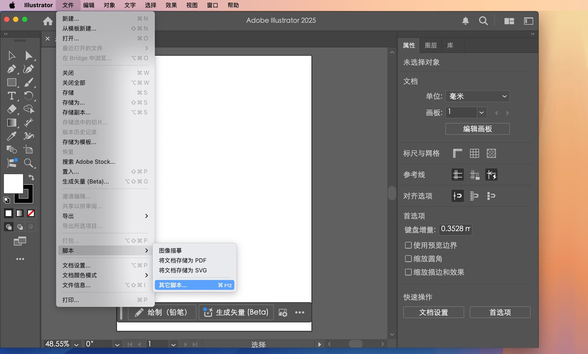
Task: Click the 编辑画板 button
Action: click(x=477, y=129)
